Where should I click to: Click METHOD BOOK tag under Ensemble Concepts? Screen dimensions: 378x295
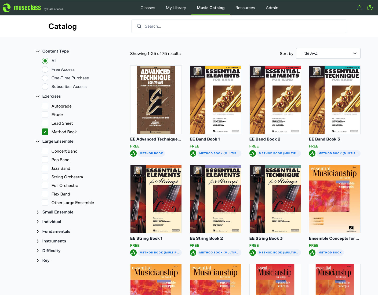pos(330,253)
